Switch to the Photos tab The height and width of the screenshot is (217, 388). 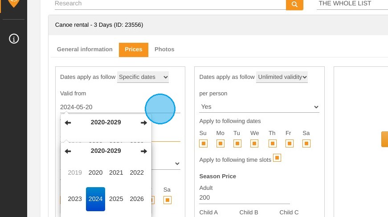point(164,49)
